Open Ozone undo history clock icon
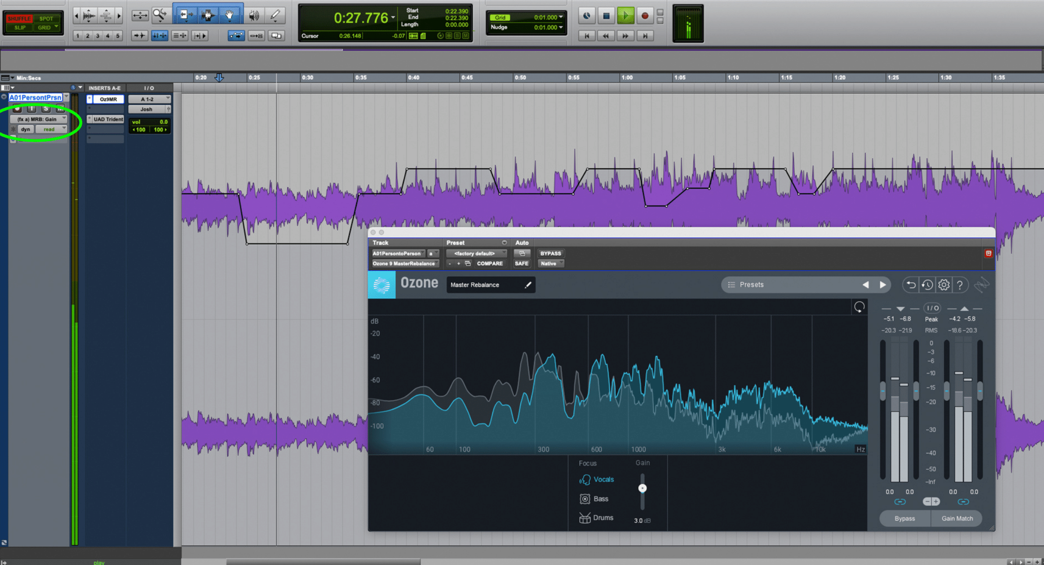 pos(927,285)
